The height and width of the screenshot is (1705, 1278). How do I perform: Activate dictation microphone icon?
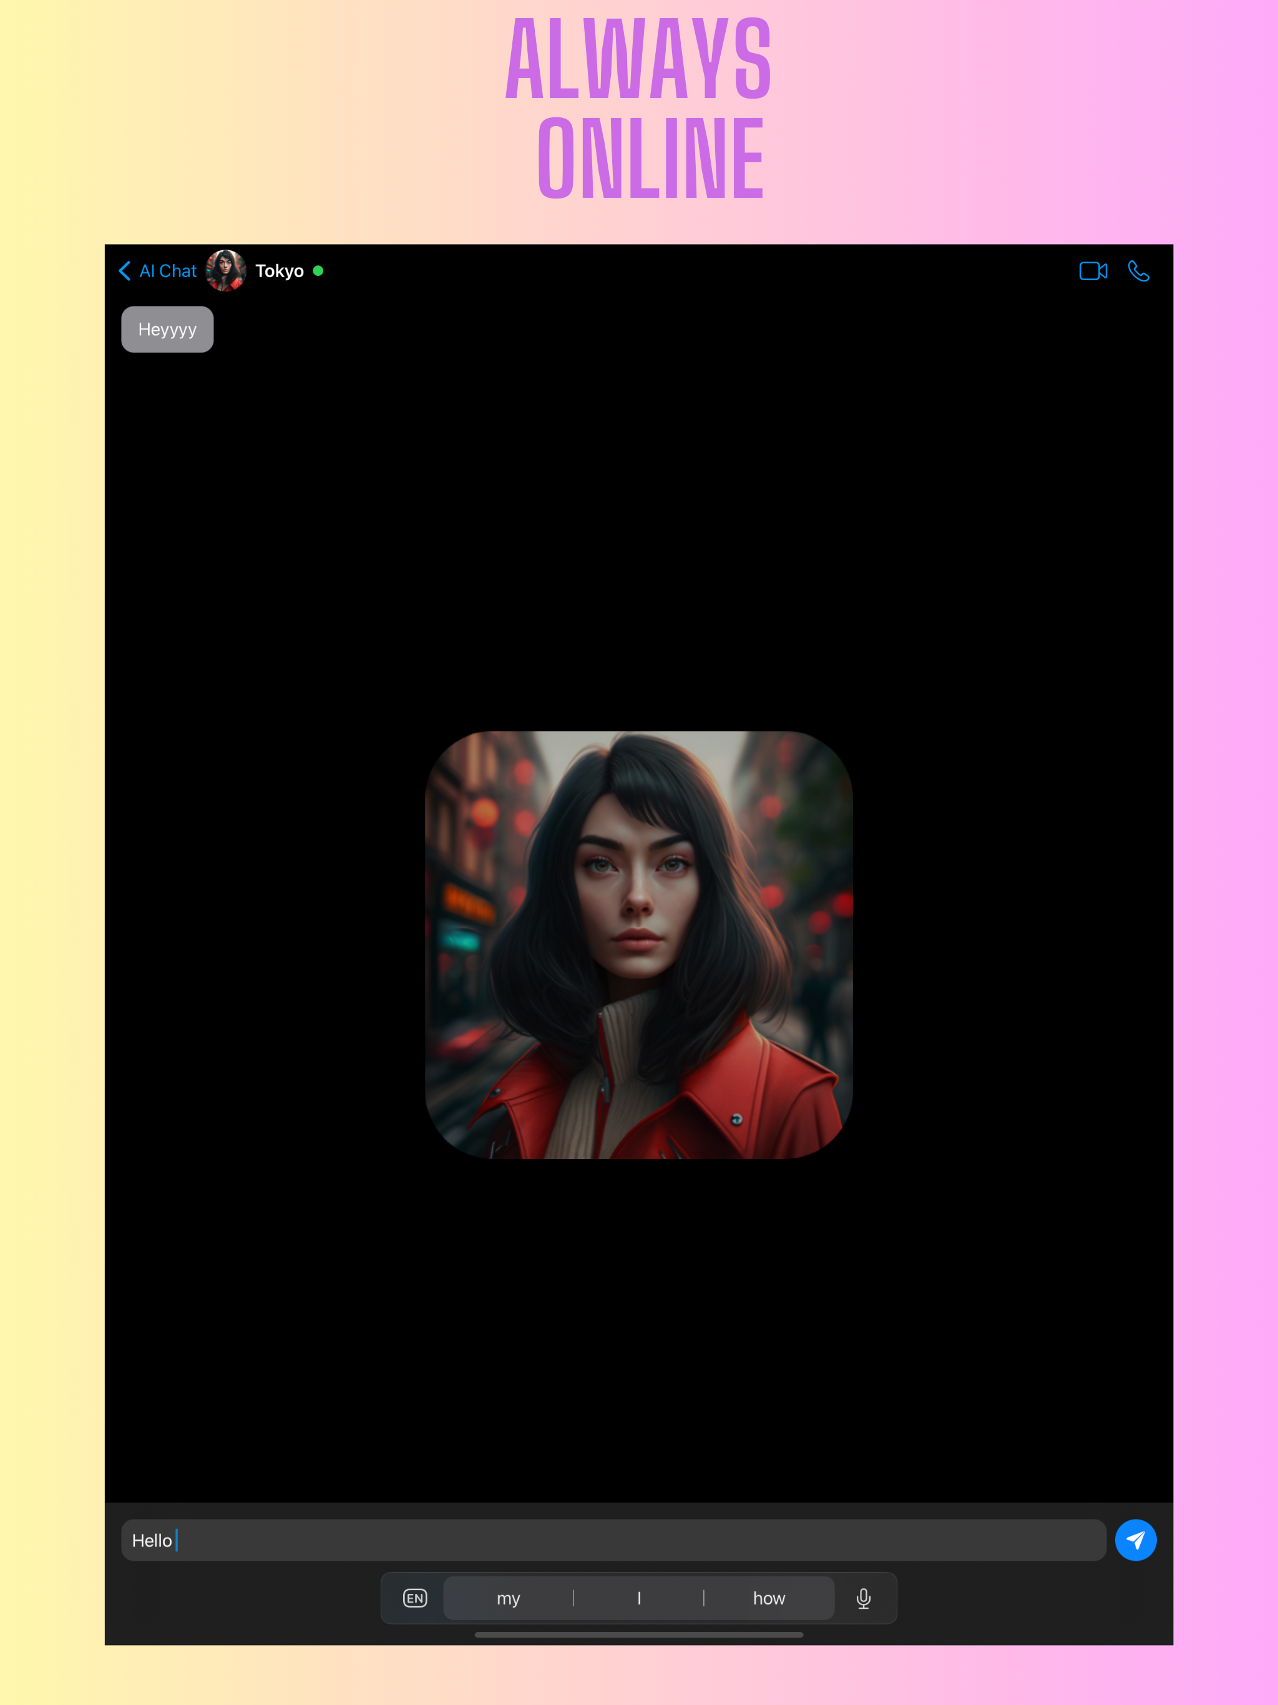click(x=863, y=1598)
